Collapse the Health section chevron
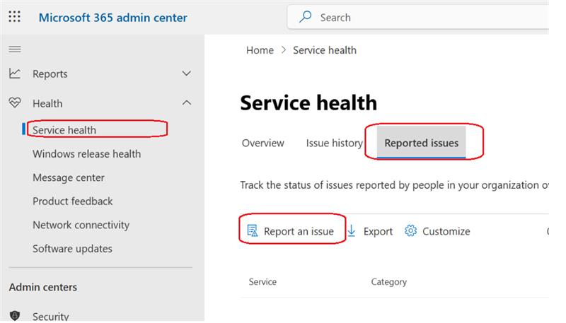This screenshot has height=323, width=566. [187, 103]
